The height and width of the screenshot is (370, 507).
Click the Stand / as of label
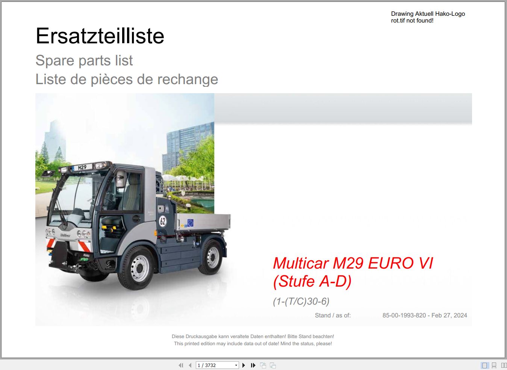[333, 315]
